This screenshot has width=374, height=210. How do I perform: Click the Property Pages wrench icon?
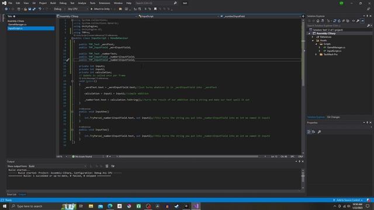(319, 132)
